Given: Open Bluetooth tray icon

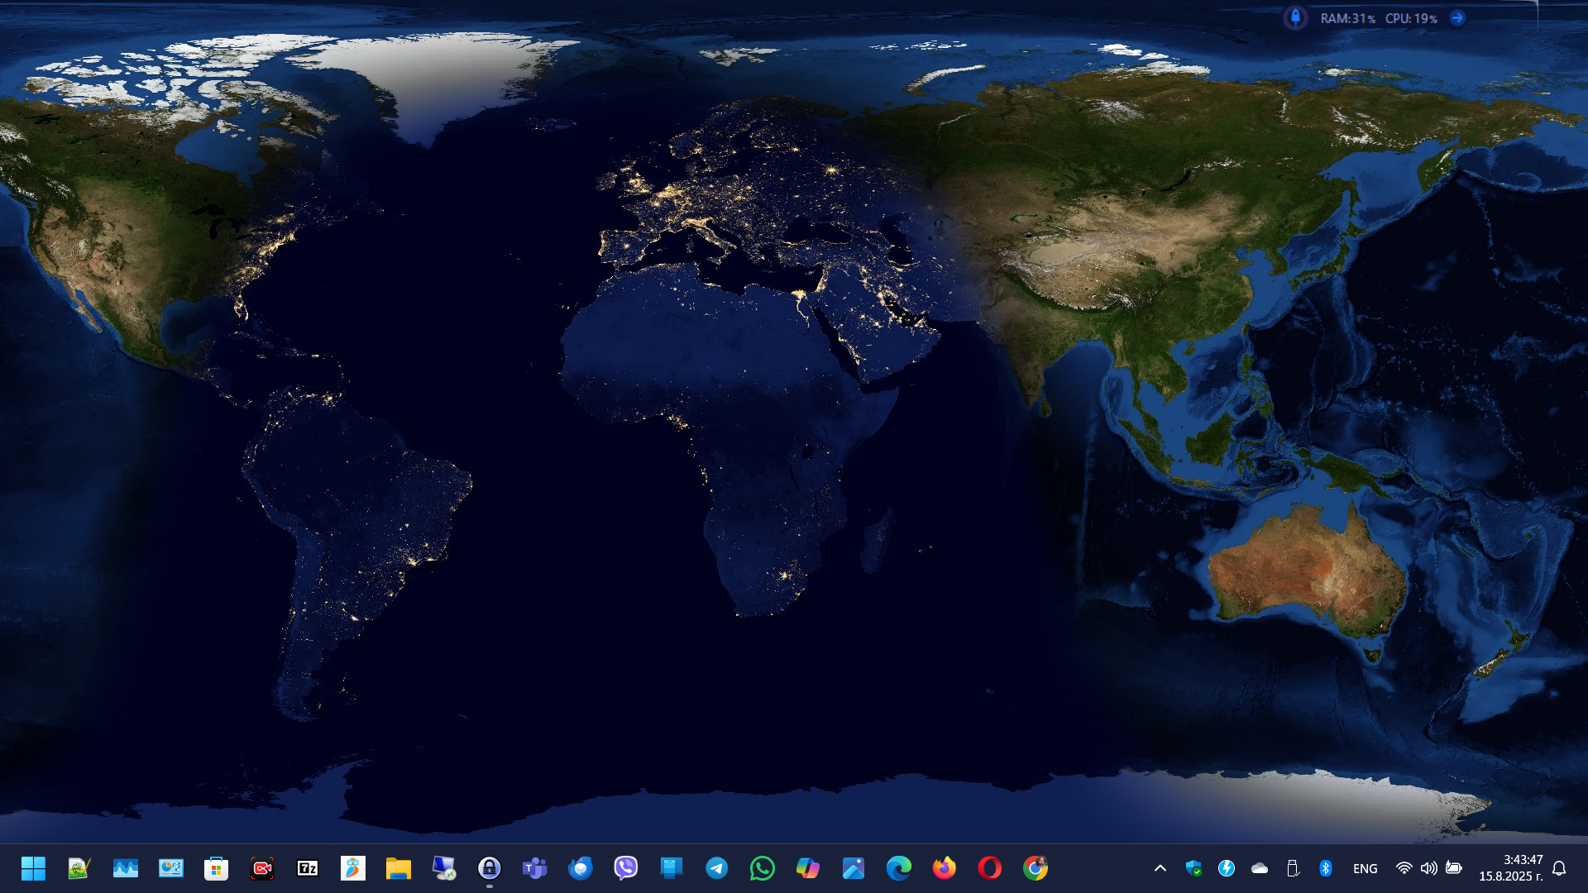Looking at the screenshot, I should [1325, 868].
